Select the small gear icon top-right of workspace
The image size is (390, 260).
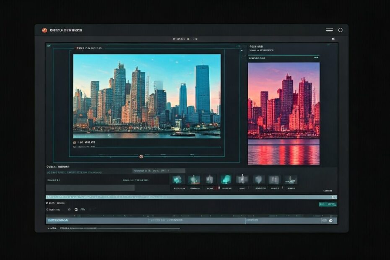coord(334,39)
